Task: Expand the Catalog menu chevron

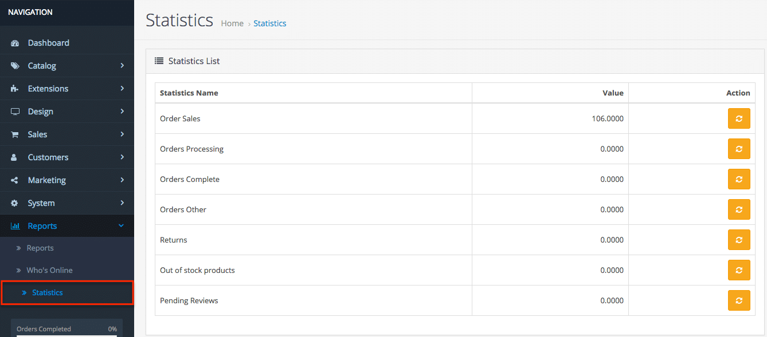Action: coord(122,65)
